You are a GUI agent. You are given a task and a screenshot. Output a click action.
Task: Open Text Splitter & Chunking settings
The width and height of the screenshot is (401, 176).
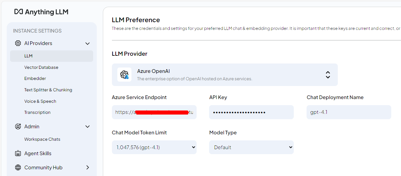[x=48, y=90]
